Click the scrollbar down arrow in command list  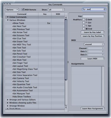[66, 107]
